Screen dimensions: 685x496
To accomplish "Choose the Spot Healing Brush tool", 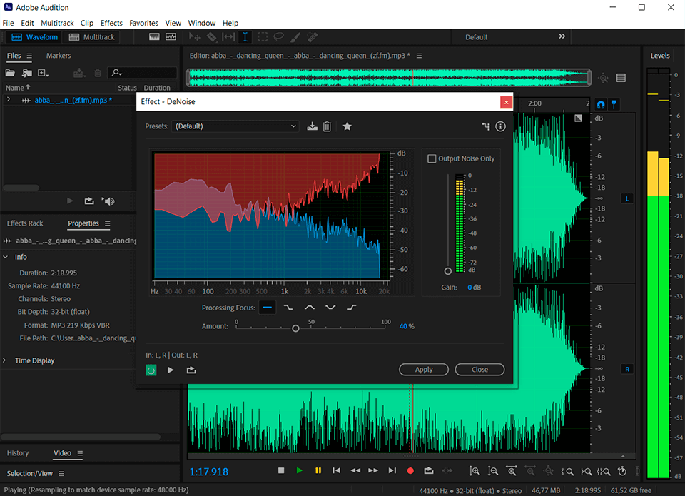I will coord(312,36).
